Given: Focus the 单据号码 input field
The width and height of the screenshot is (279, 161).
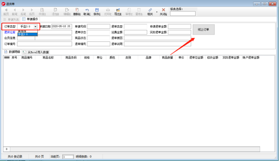Looking at the screenshot, I should [98, 26].
